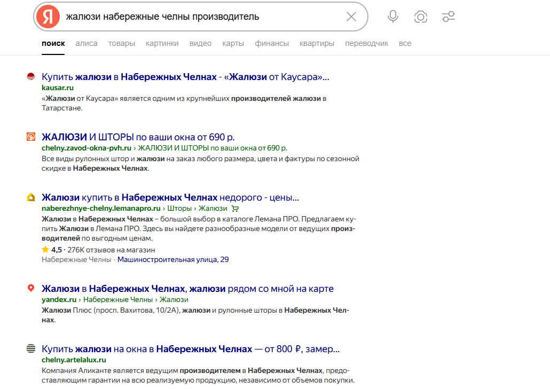Image resolution: width=550 pixels, height=389 pixels.
Task: Open the товары tab
Action: tap(121, 43)
